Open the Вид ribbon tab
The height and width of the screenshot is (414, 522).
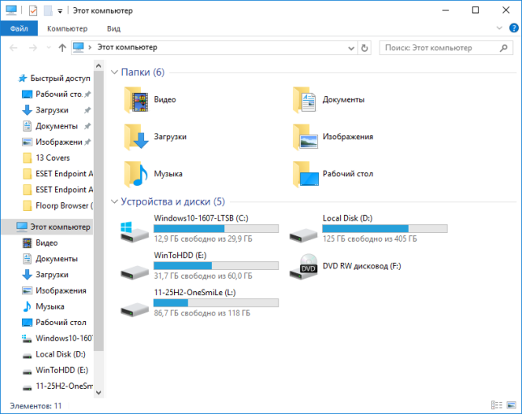[113, 28]
